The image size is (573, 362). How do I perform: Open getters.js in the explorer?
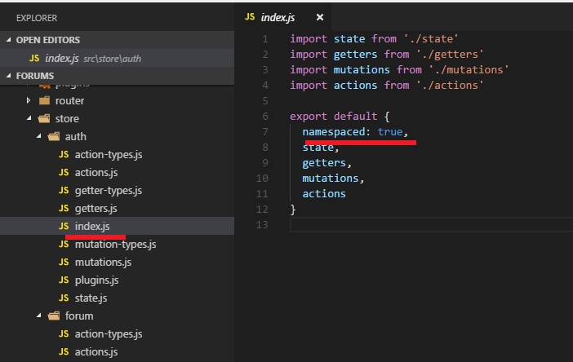pos(95,209)
